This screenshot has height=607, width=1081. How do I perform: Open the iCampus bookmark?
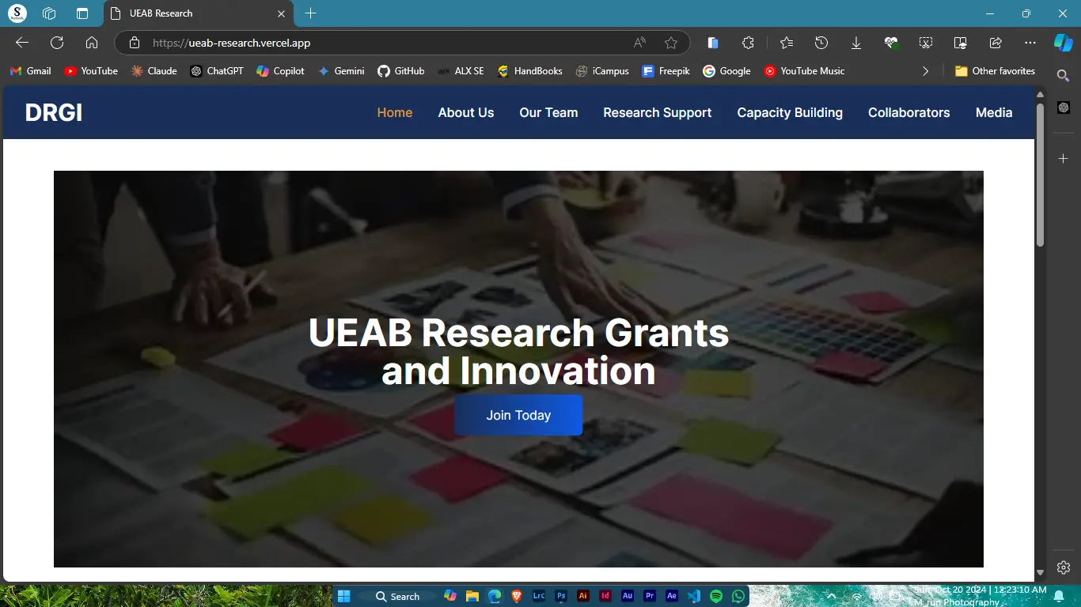602,71
